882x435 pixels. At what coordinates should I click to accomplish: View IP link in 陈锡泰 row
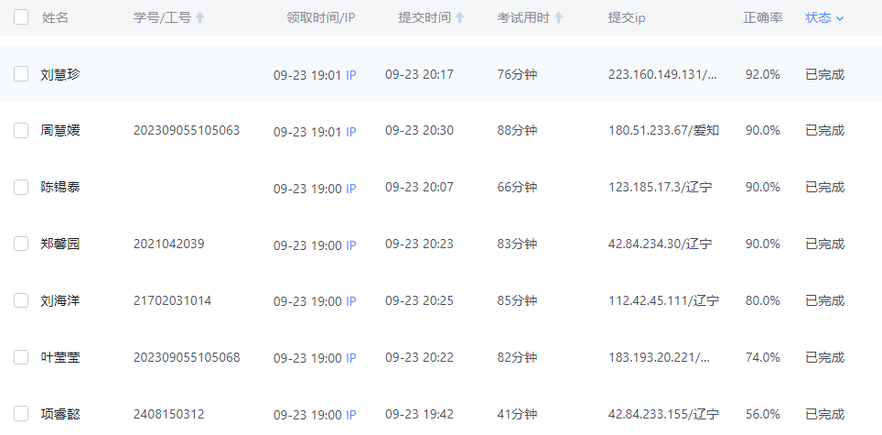(350, 189)
